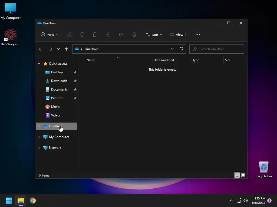Open recent locations dropdown arrow

pos(58,49)
